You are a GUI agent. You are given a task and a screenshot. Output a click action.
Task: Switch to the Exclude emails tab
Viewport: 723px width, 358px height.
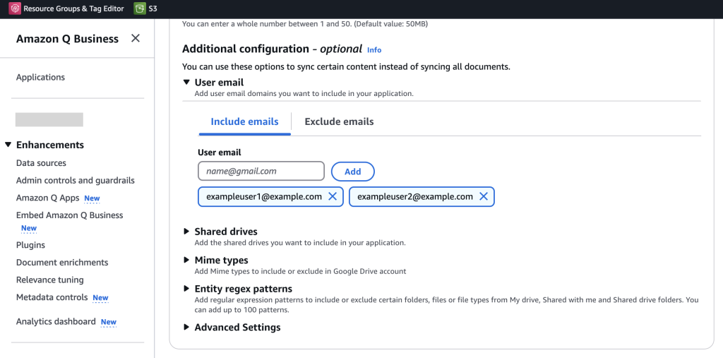(339, 121)
